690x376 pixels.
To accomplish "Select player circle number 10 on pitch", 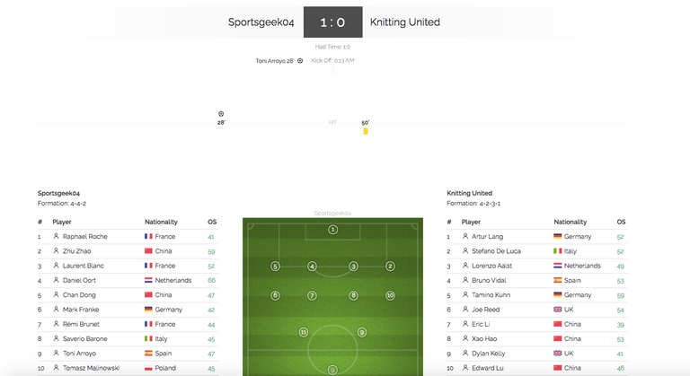I will coord(390,295).
